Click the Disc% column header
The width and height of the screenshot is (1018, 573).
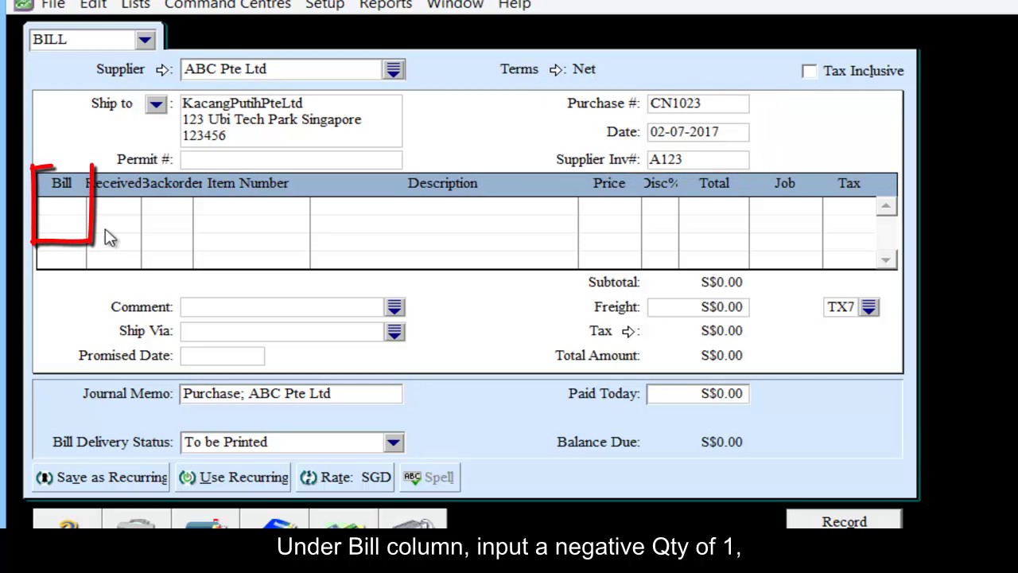tap(660, 184)
